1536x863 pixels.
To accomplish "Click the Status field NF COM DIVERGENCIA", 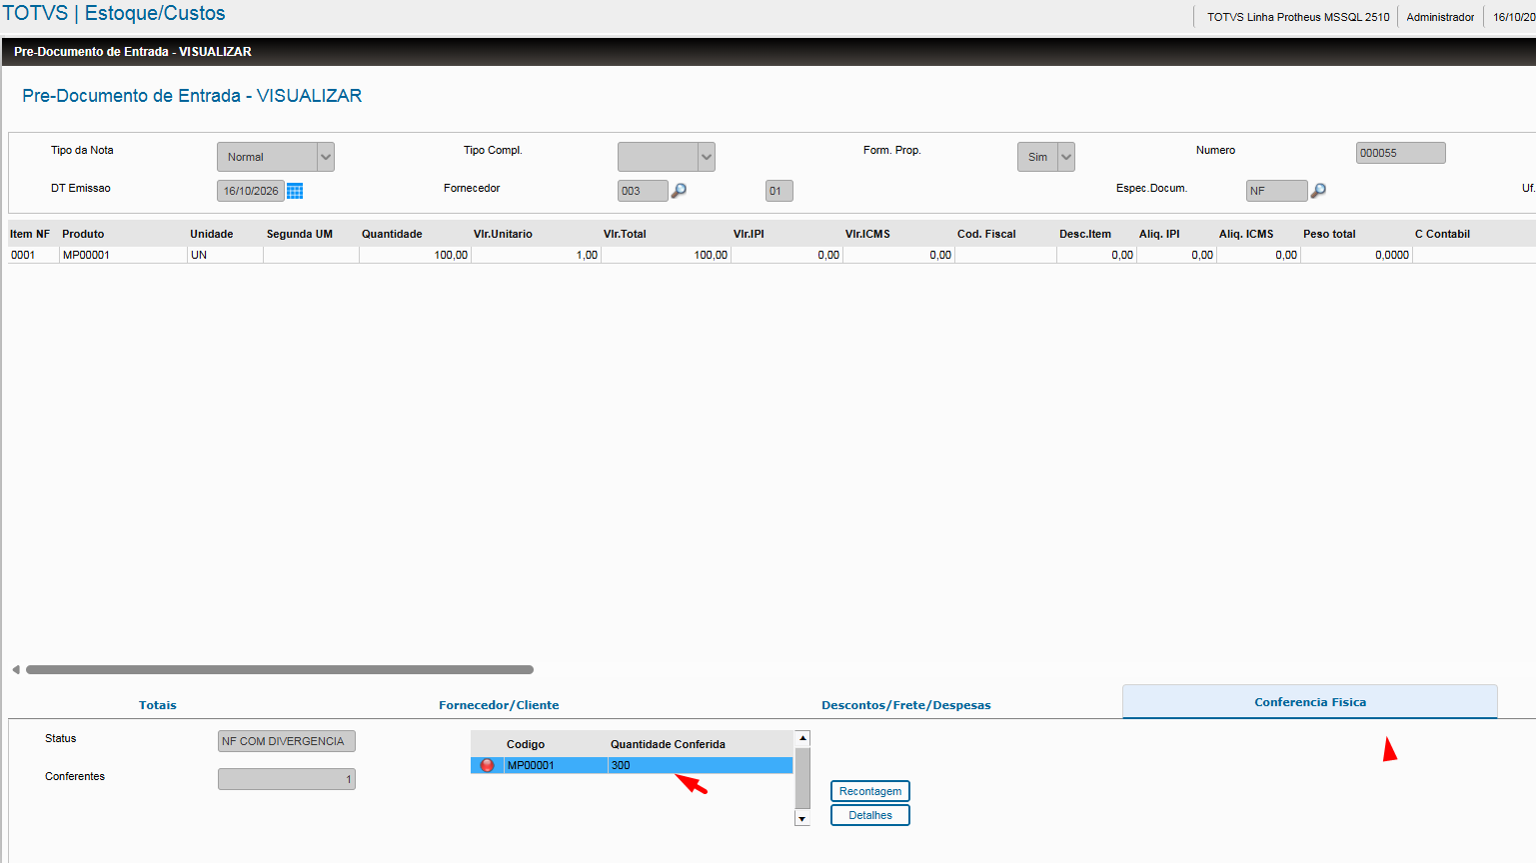I will (x=287, y=741).
